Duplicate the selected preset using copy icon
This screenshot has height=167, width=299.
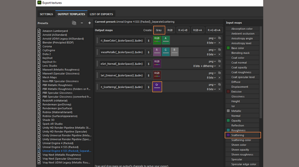tap(74, 23)
